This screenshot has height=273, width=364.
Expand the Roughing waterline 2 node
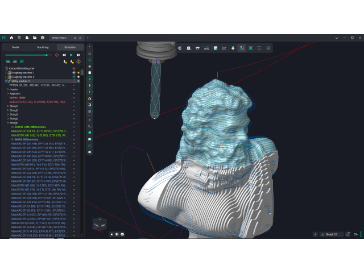[6, 77]
